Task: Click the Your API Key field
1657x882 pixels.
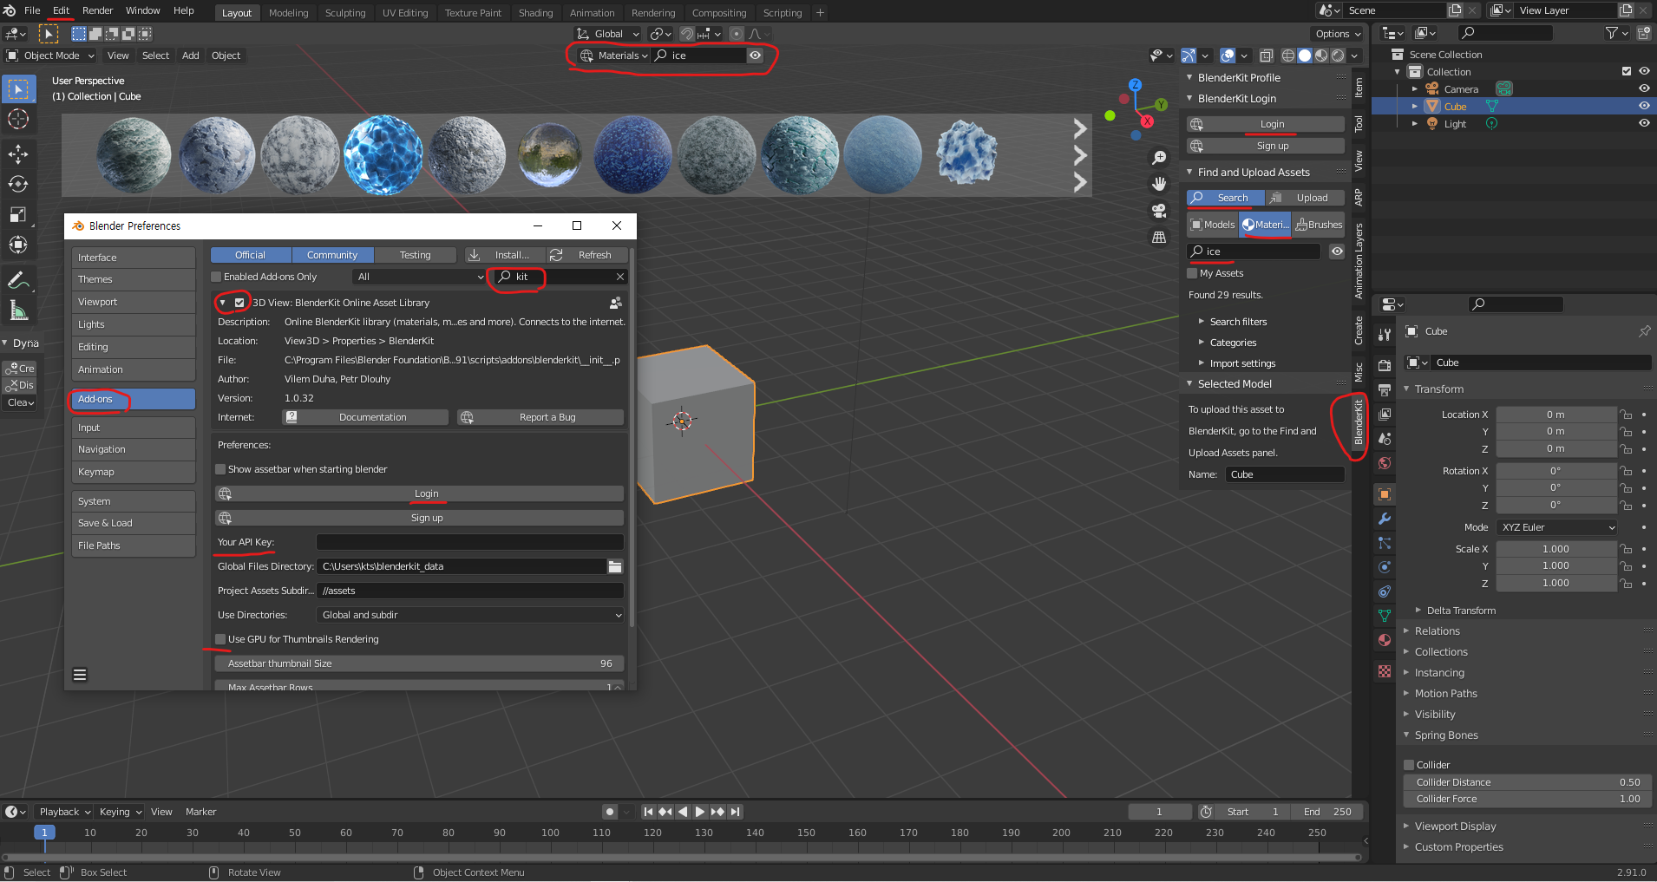Action: [470, 542]
